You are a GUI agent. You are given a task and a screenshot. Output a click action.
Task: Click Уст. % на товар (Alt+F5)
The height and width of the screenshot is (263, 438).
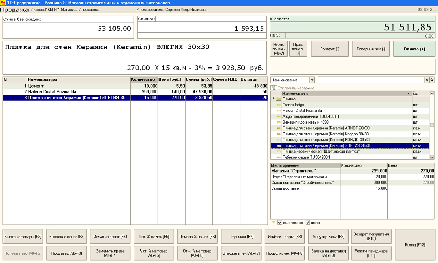coord(154,253)
